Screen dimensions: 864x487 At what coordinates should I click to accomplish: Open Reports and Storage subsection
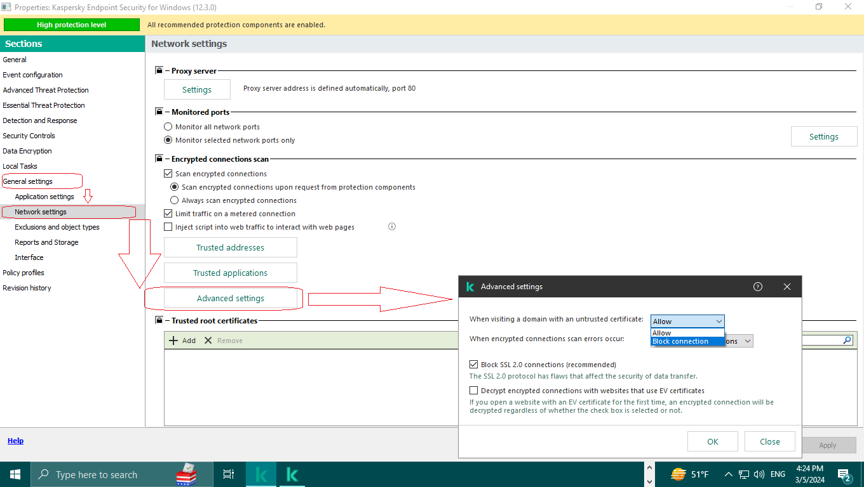tap(46, 242)
